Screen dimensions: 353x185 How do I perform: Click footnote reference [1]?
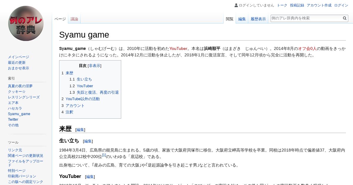click(x=104, y=155)
